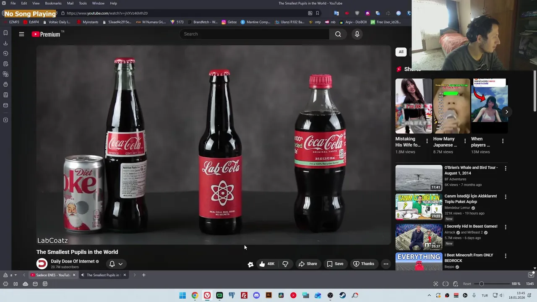Image resolution: width=537 pixels, height=302 pixels.
Task: Click the extension icon left of like button
Action: click(250, 264)
